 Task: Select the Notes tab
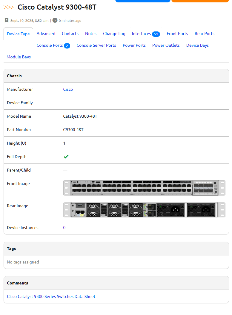[91, 34]
